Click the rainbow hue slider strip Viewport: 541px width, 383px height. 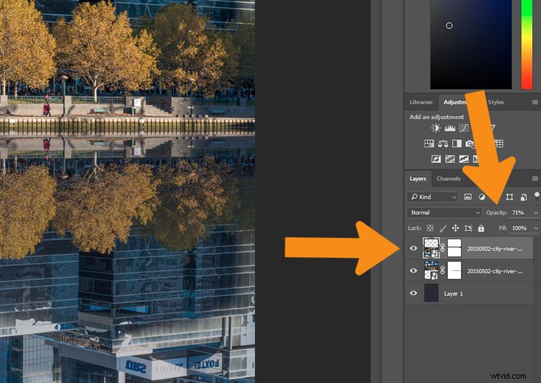[527, 45]
